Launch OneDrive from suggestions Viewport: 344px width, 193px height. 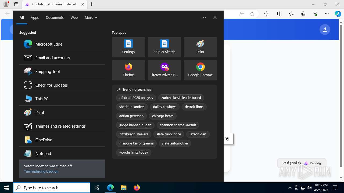[x=62, y=140]
